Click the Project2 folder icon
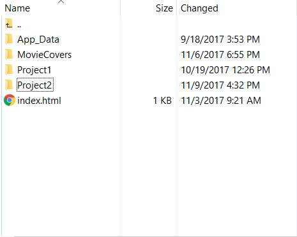Viewport: 297px width, 237px height. click(9, 85)
